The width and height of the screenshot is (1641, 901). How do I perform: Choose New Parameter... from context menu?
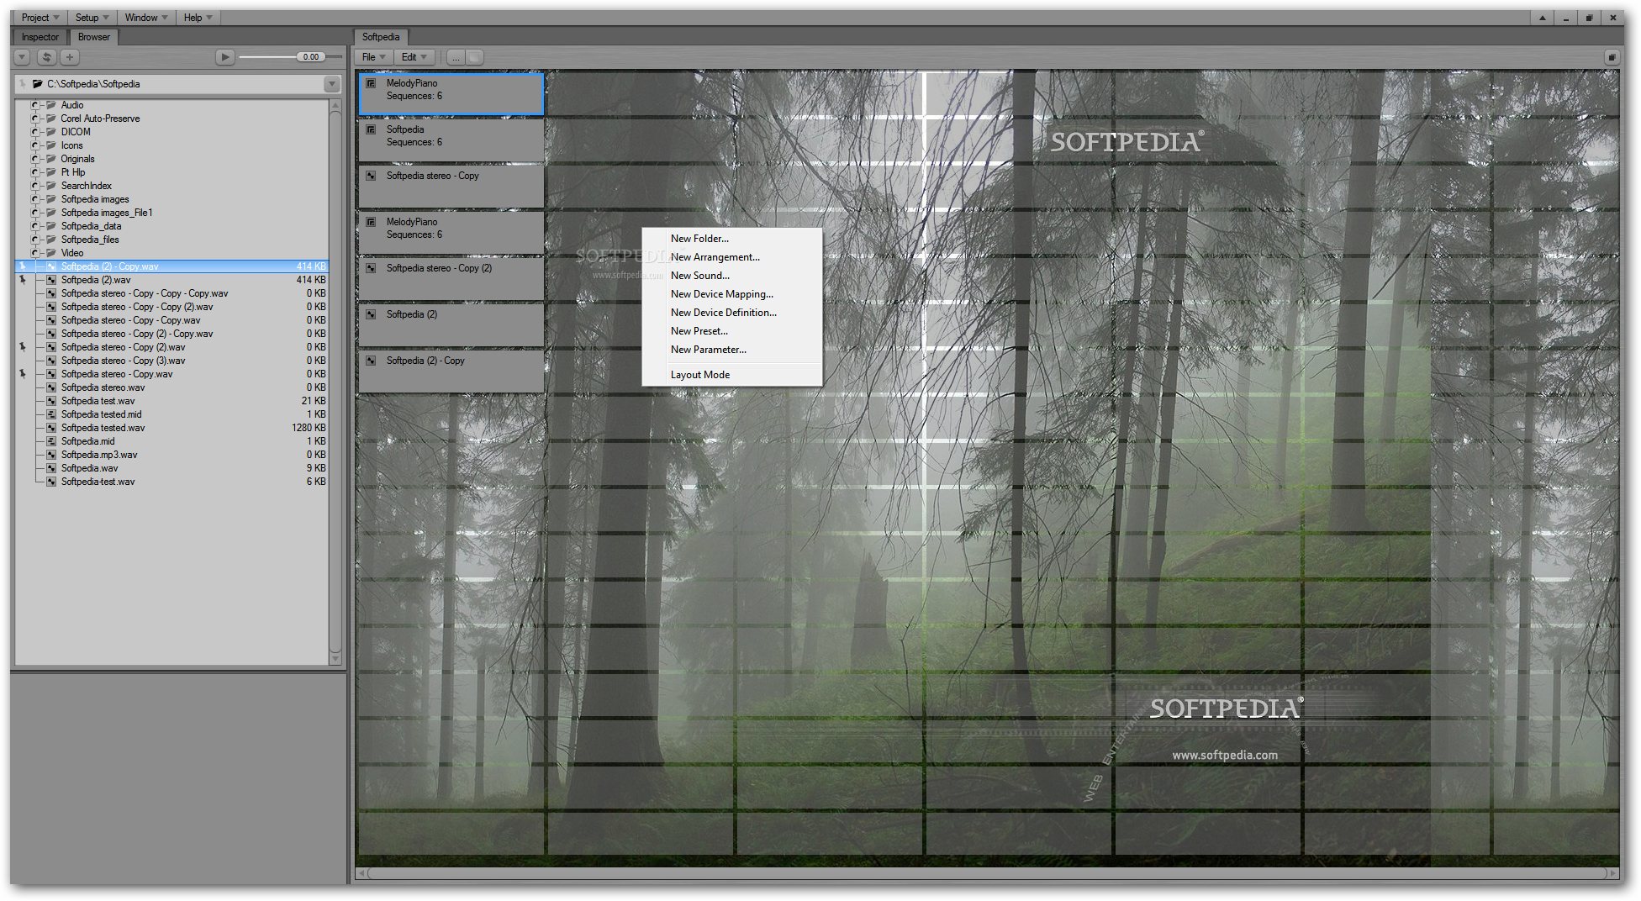pyautogui.click(x=732, y=350)
